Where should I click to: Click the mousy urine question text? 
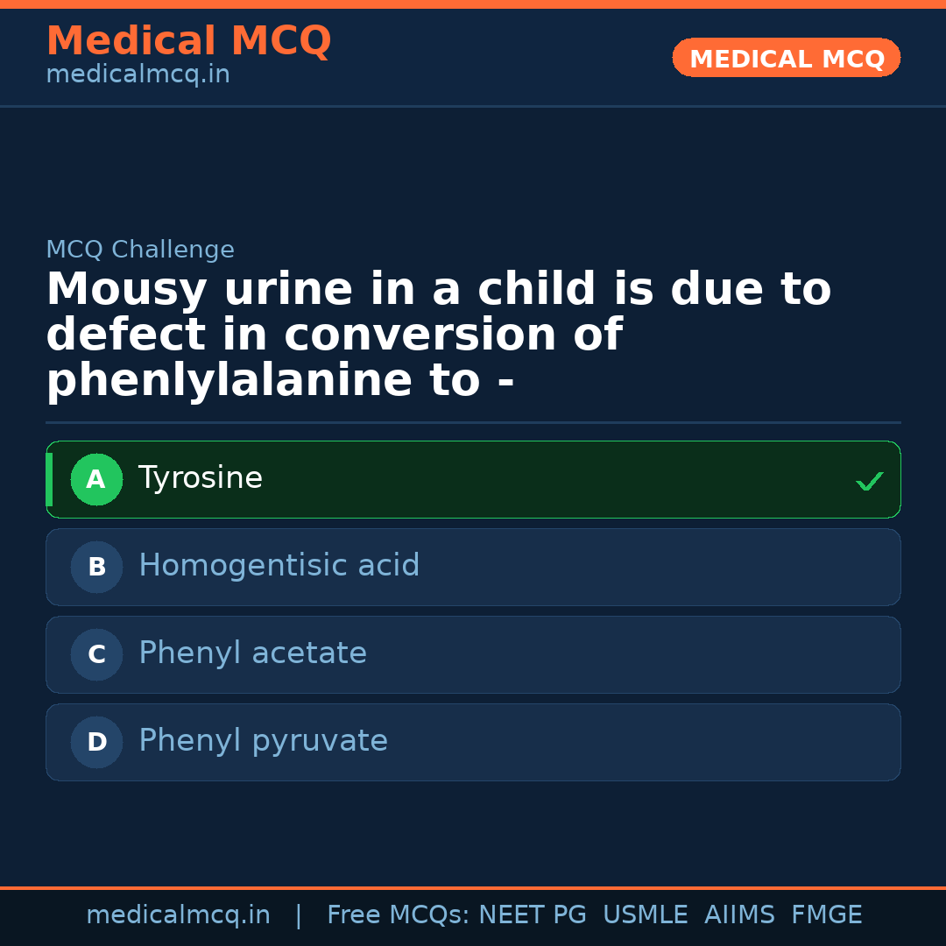438,335
